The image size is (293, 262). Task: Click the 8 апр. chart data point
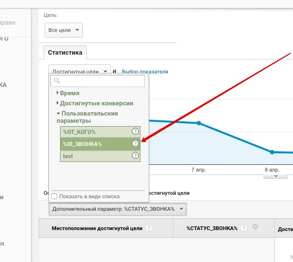pyautogui.click(x=272, y=152)
